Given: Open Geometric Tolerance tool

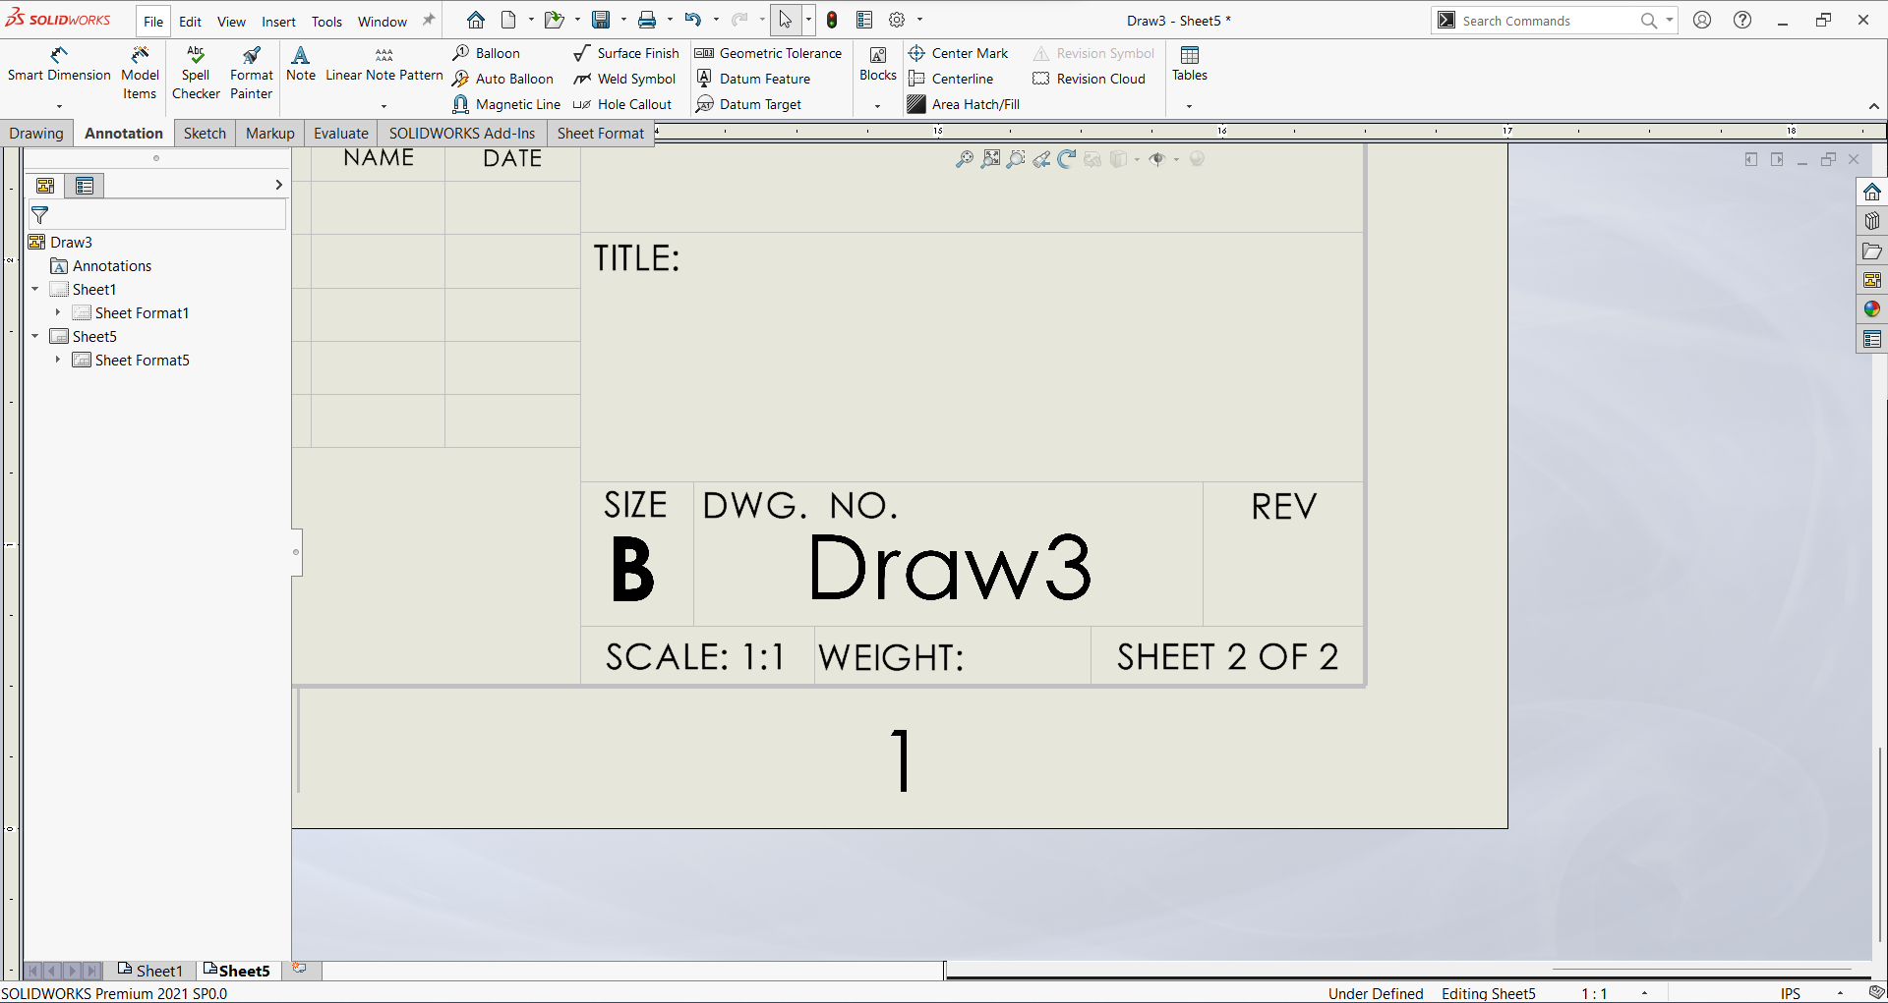Looking at the screenshot, I should pyautogui.click(x=769, y=53).
